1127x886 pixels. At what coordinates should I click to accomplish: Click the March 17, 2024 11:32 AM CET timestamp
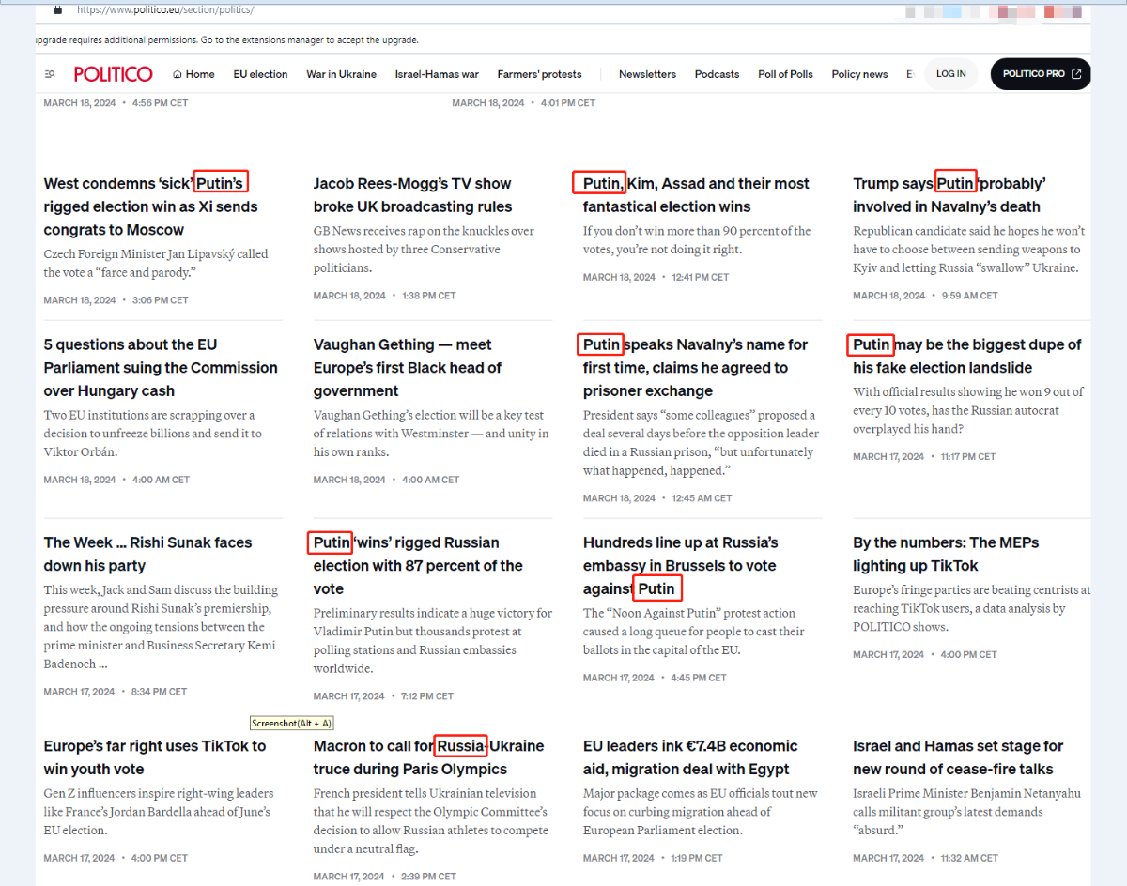coord(925,858)
